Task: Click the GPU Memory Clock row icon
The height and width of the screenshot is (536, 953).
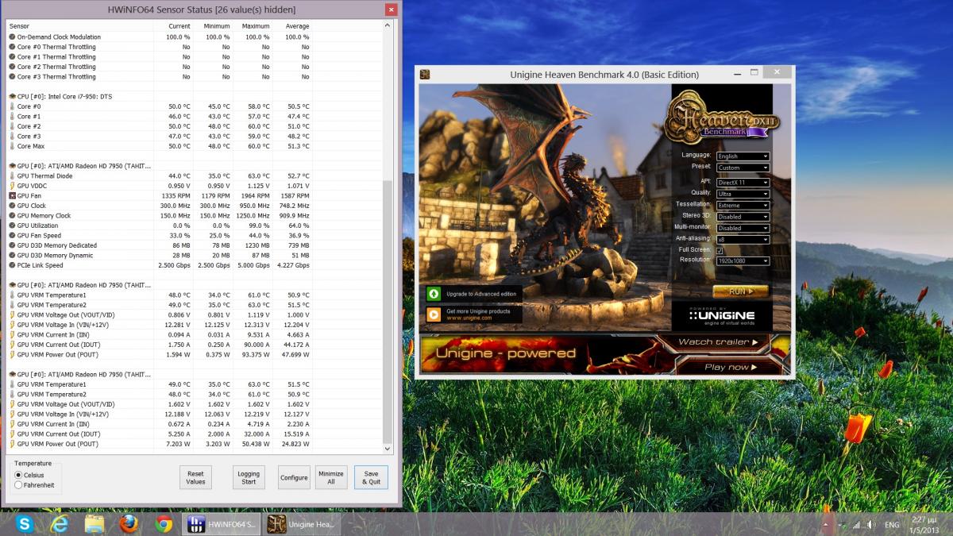Action: 12,215
